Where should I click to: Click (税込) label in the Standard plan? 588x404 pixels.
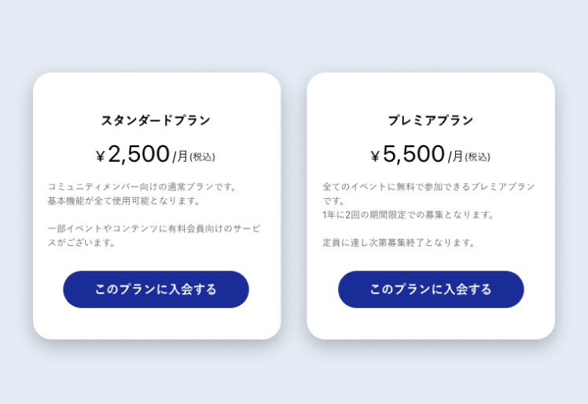202,157
